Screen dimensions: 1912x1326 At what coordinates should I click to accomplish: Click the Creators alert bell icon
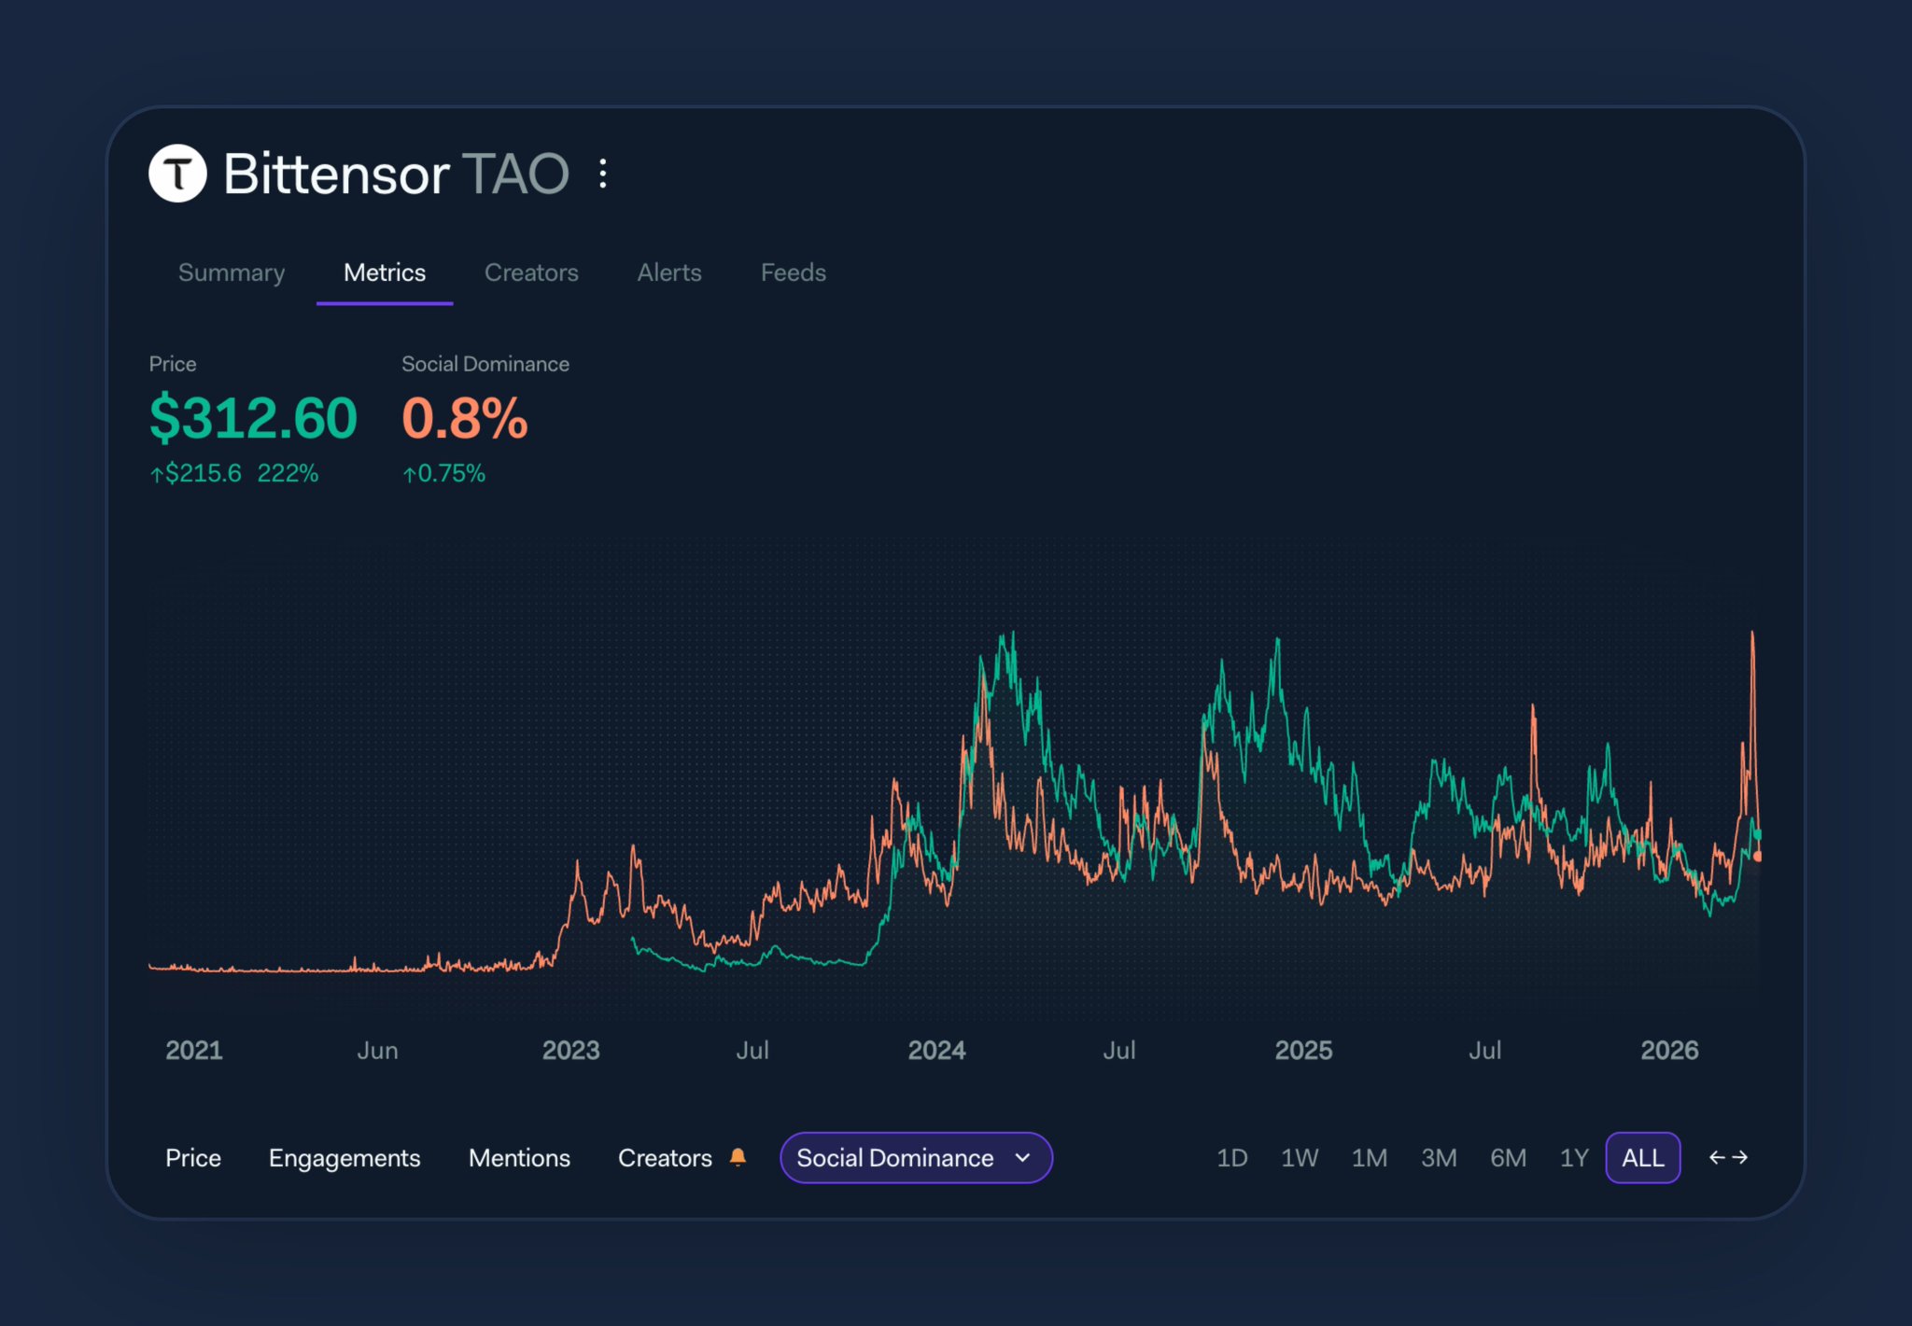point(738,1157)
